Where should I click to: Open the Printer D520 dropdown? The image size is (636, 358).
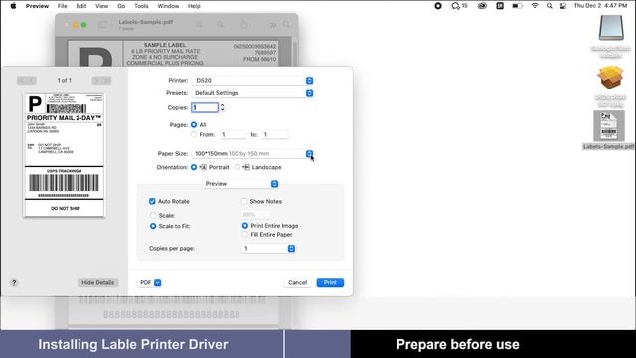pyautogui.click(x=252, y=81)
